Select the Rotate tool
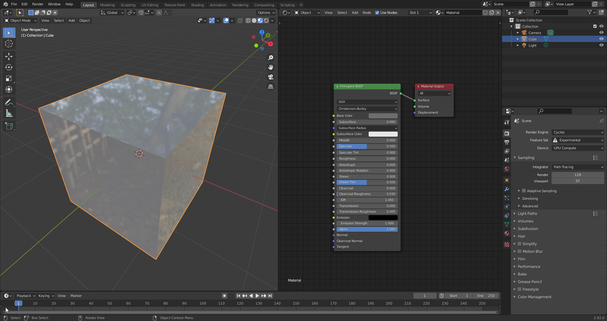The height and width of the screenshot is (321, 607). [x=9, y=68]
